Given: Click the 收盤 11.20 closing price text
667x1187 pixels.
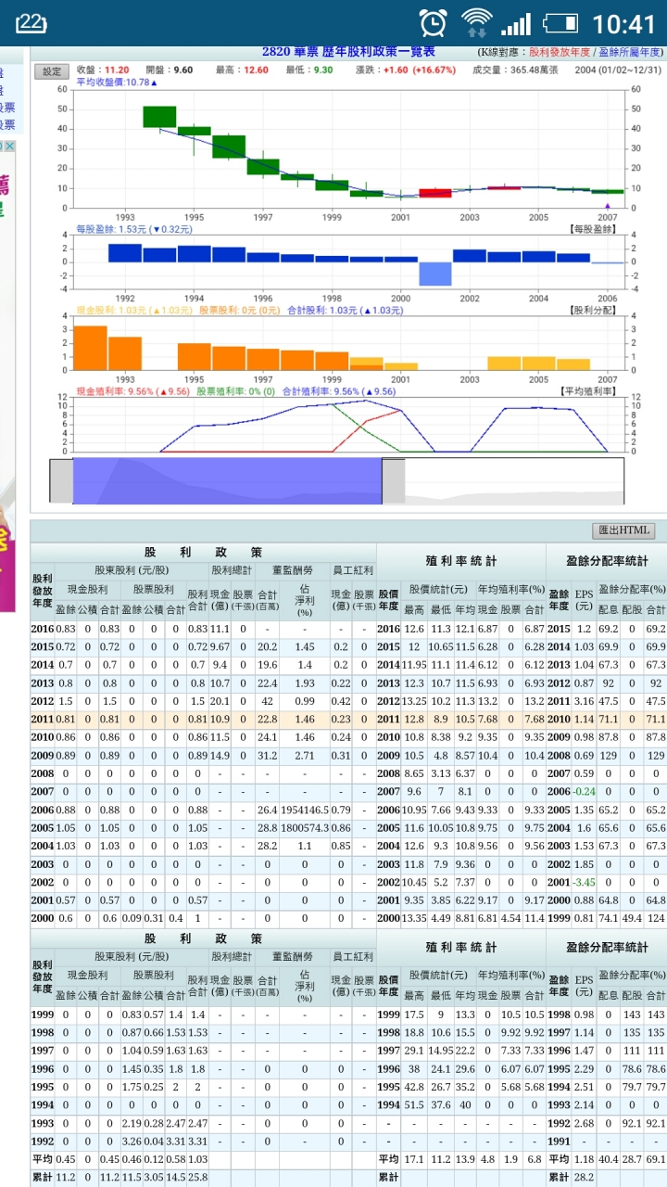Looking at the screenshot, I should pyautogui.click(x=103, y=70).
